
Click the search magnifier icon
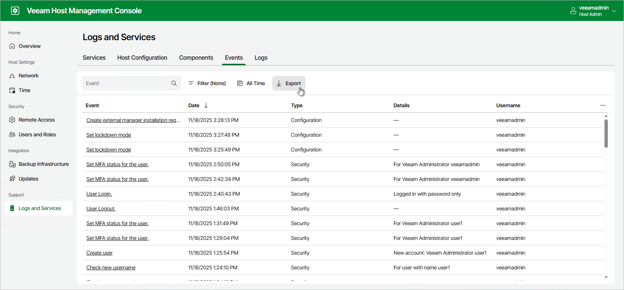(174, 83)
